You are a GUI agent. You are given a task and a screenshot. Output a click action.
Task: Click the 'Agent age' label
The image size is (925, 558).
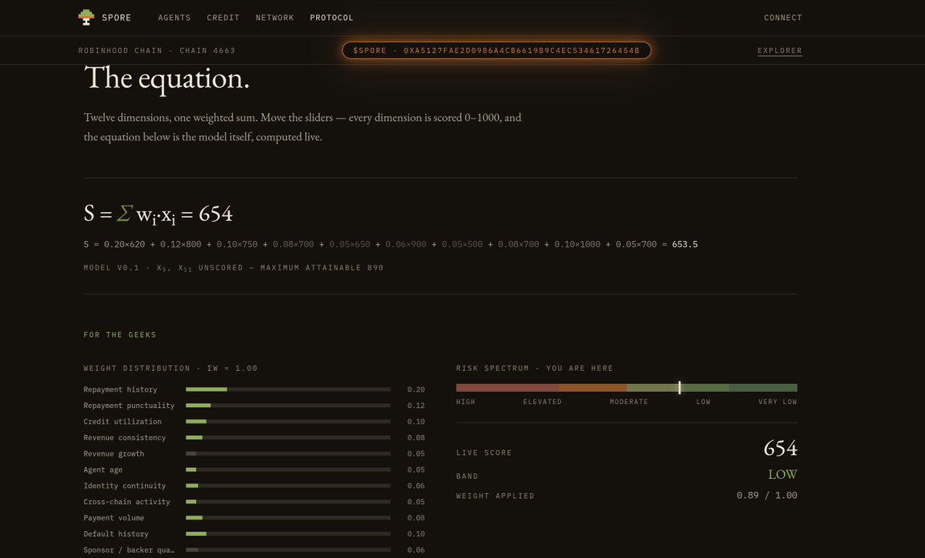pyautogui.click(x=103, y=470)
